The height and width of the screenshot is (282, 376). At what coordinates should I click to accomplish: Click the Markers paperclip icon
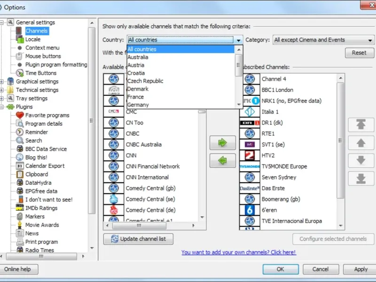(20, 217)
